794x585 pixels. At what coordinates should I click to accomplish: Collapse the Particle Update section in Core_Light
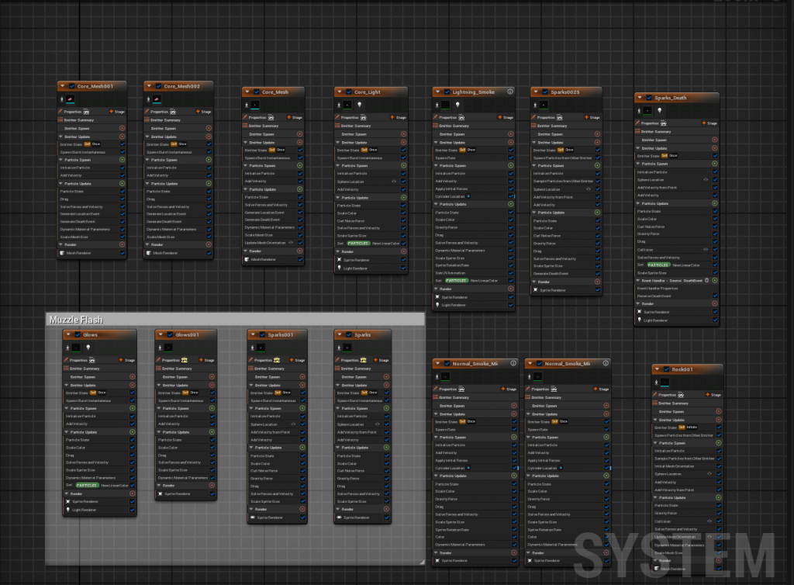point(339,197)
